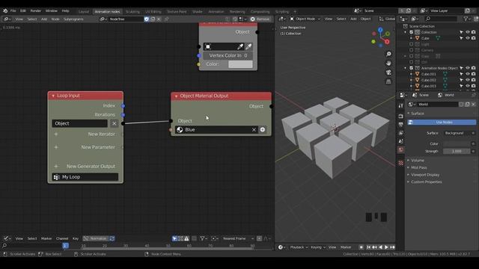Image resolution: width=479 pixels, height=269 pixels.
Task: Expand the Mist Pass panel
Action: 419,167
